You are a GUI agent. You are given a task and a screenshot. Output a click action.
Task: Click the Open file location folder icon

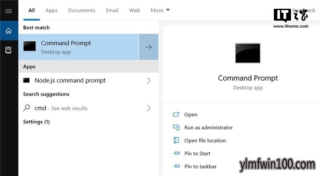pyautogui.click(x=176, y=140)
